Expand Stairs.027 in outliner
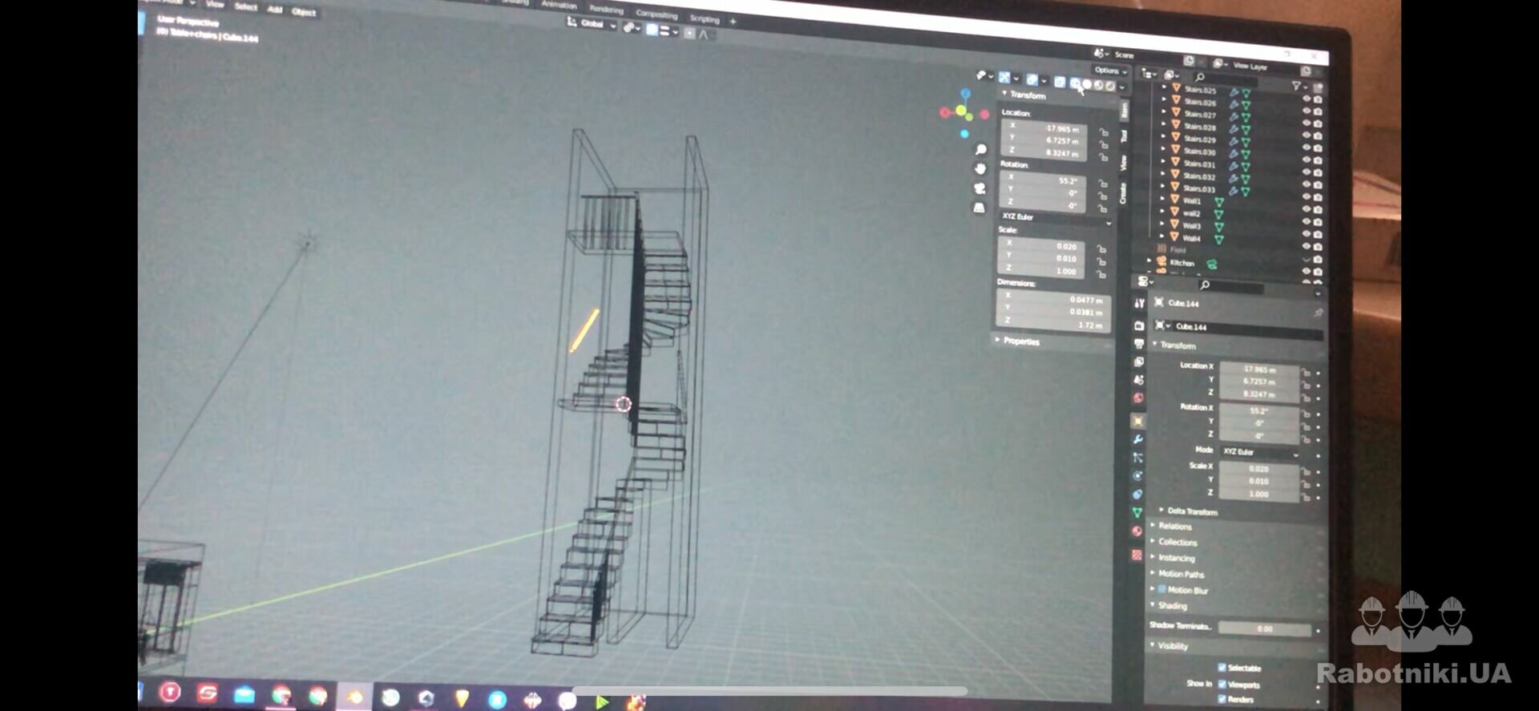The height and width of the screenshot is (711, 1539). [x=1164, y=112]
